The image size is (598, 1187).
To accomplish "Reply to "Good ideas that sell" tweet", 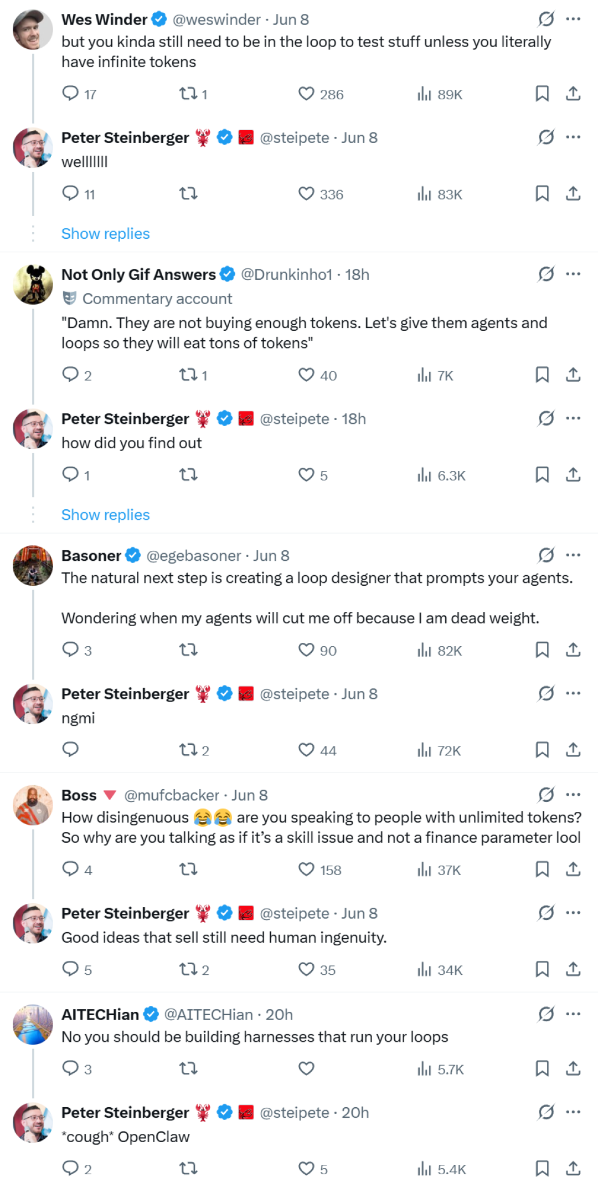I will pyautogui.click(x=77, y=969).
